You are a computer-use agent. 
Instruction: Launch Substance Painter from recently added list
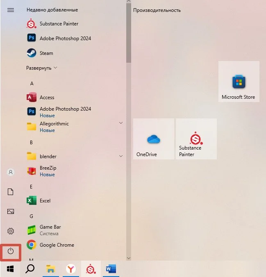pyautogui.click(x=52, y=24)
